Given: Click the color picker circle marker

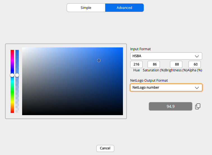Looking at the screenshot, I should point(99,60).
